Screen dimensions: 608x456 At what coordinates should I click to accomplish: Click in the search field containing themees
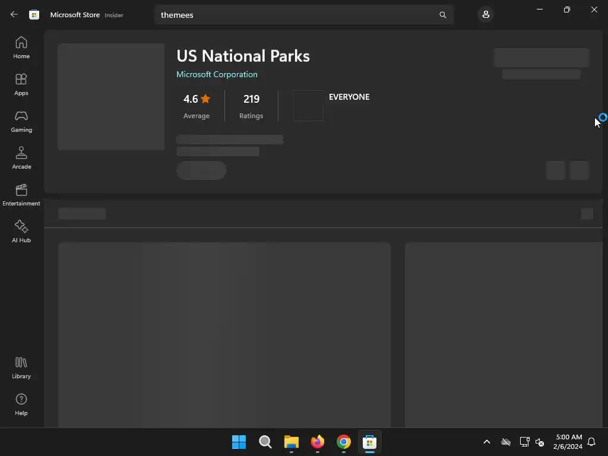tap(303, 15)
